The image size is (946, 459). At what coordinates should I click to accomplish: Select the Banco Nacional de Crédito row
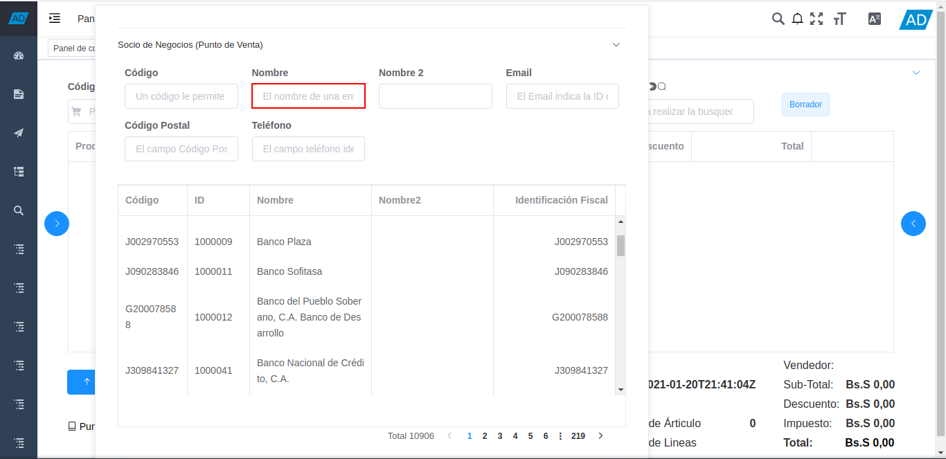click(x=366, y=370)
